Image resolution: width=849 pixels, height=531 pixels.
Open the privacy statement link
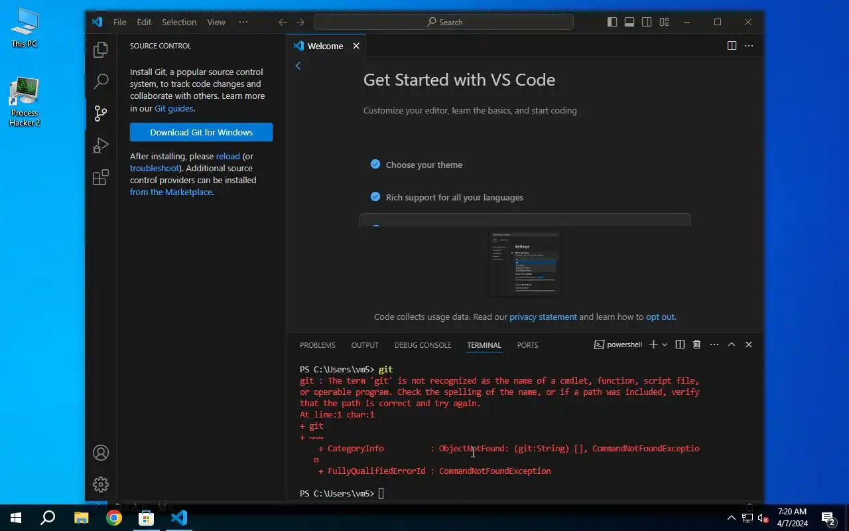543,317
